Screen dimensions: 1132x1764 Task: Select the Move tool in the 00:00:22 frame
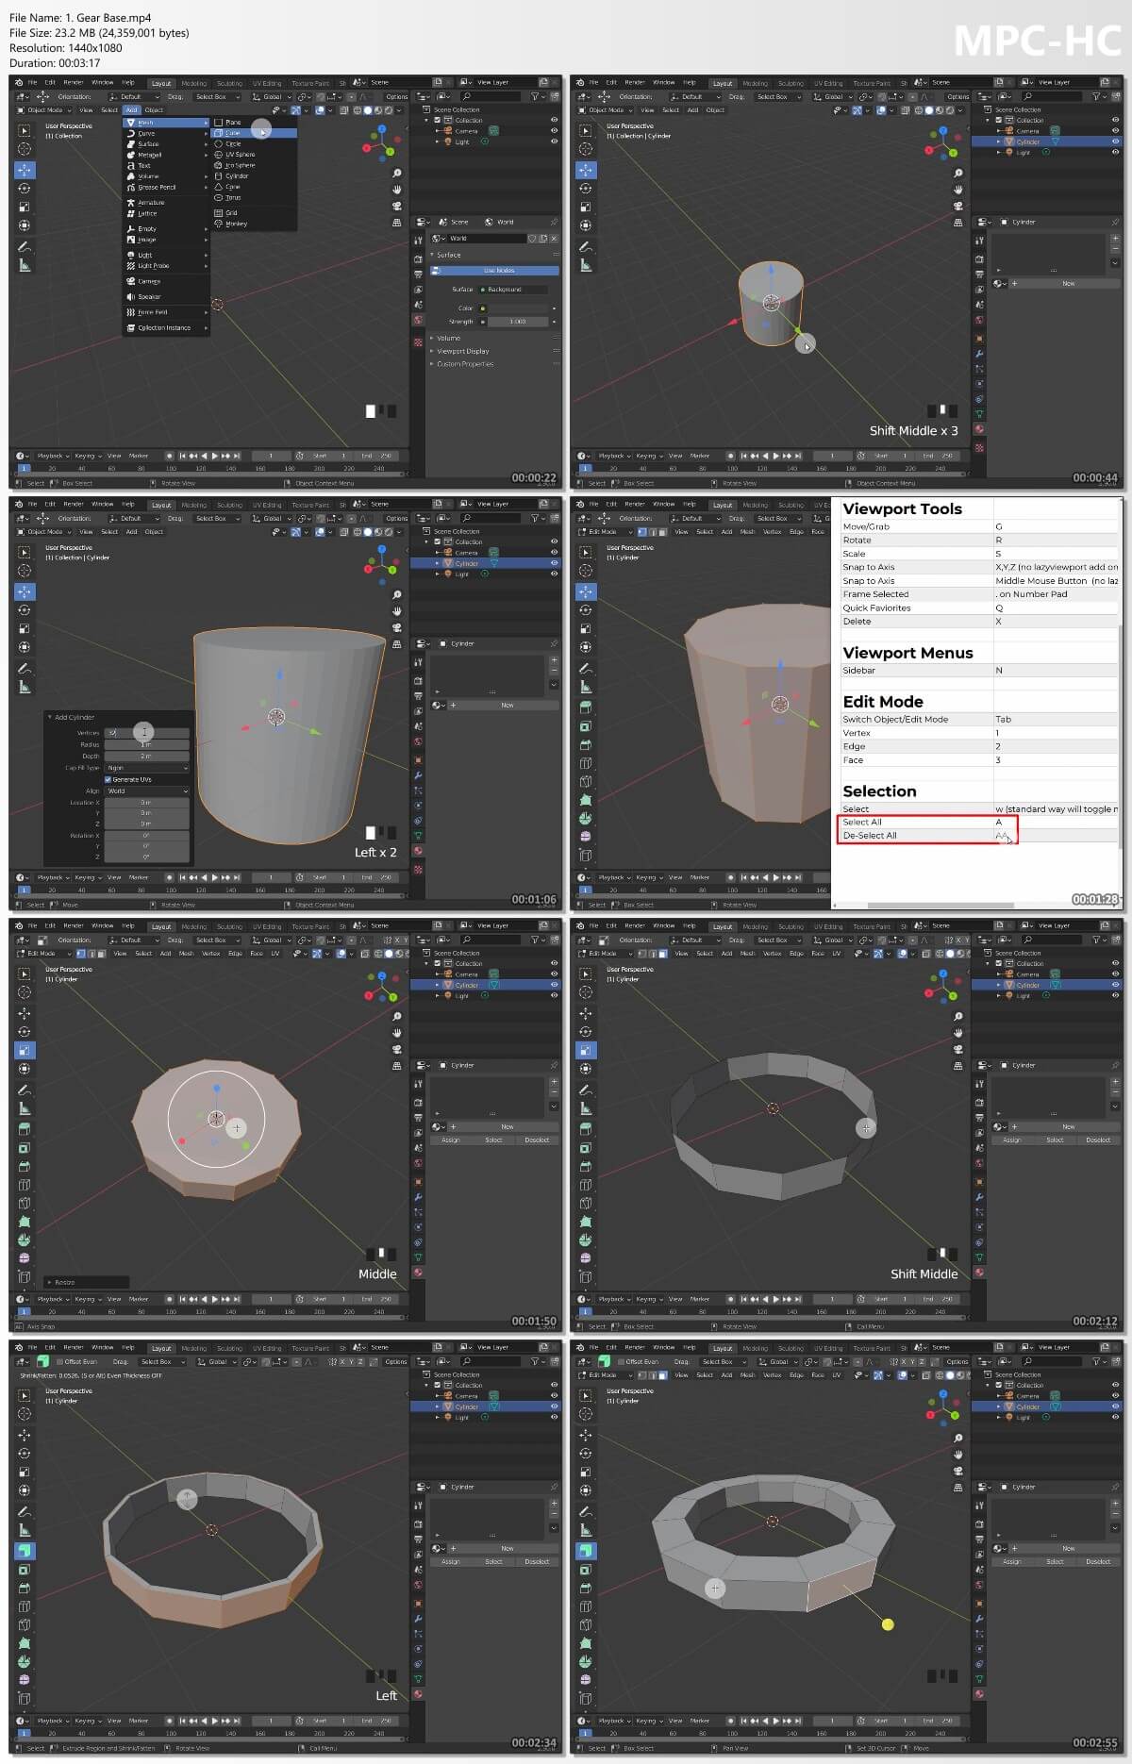[x=25, y=170]
